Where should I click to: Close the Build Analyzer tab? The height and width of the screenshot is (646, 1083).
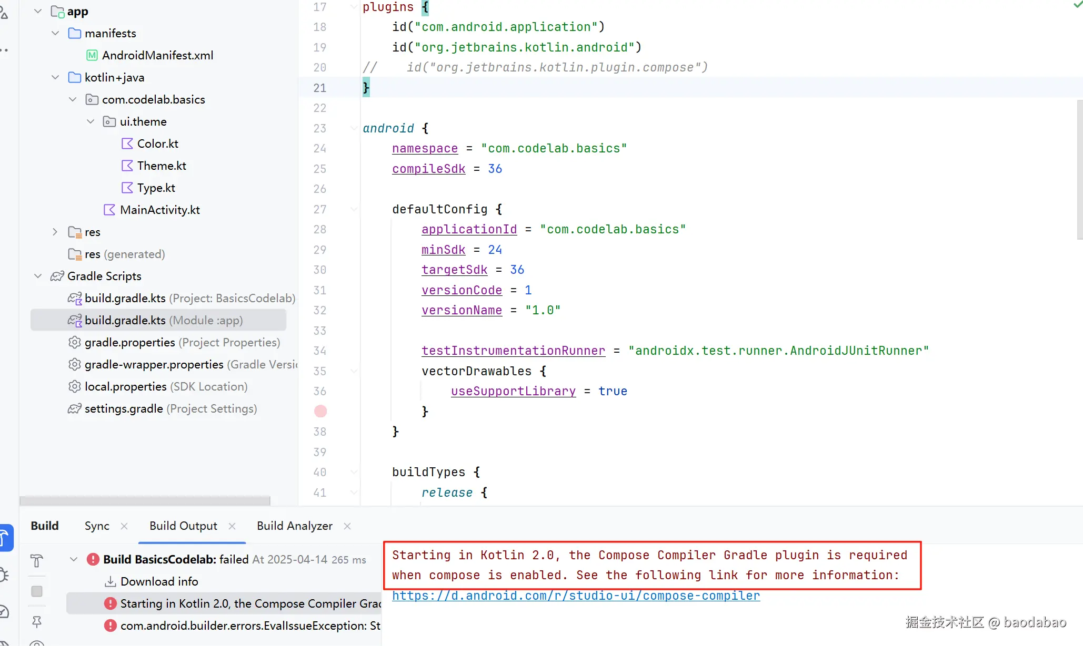[x=347, y=526]
